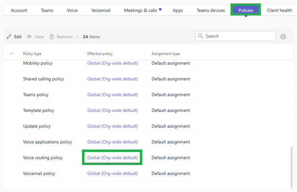This screenshot has height=192, width=297.
Task: Click the View button label
Action: tap(39, 37)
